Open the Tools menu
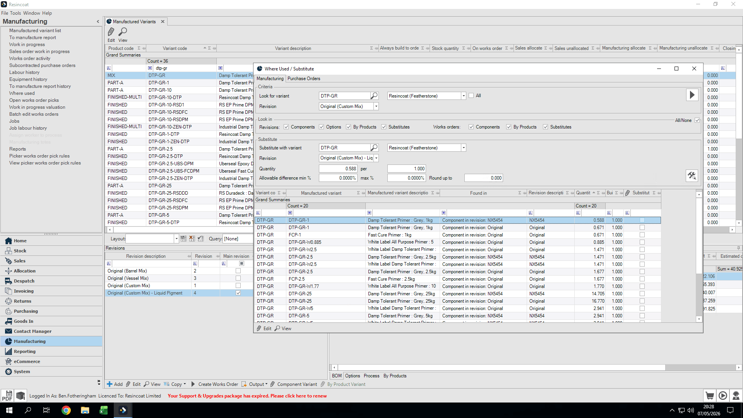Screen dimensions: 743x418 (15, 13)
